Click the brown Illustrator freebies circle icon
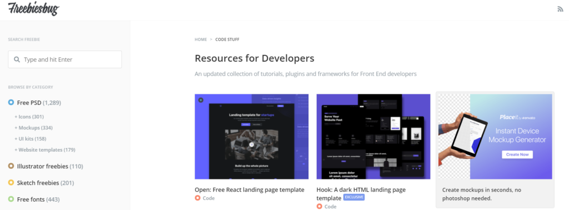Viewport: 569px width, 210px height. (x=11, y=166)
